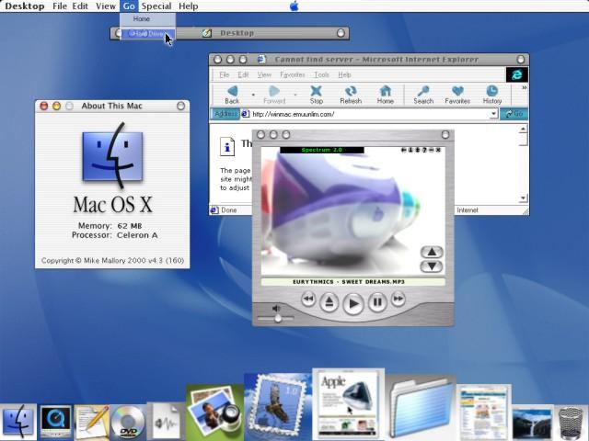This screenshot has width=589, height=441.
Task: Click the Mac OS X Finder face logo
Action: [x=112, y=156]
